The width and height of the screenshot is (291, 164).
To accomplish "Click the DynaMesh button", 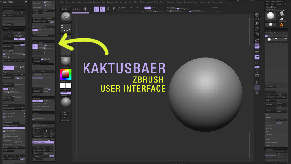I will tap(8, 68).
